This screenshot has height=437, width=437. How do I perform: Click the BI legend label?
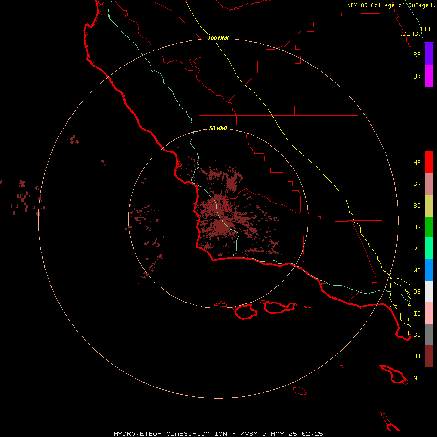coord(417,356)
